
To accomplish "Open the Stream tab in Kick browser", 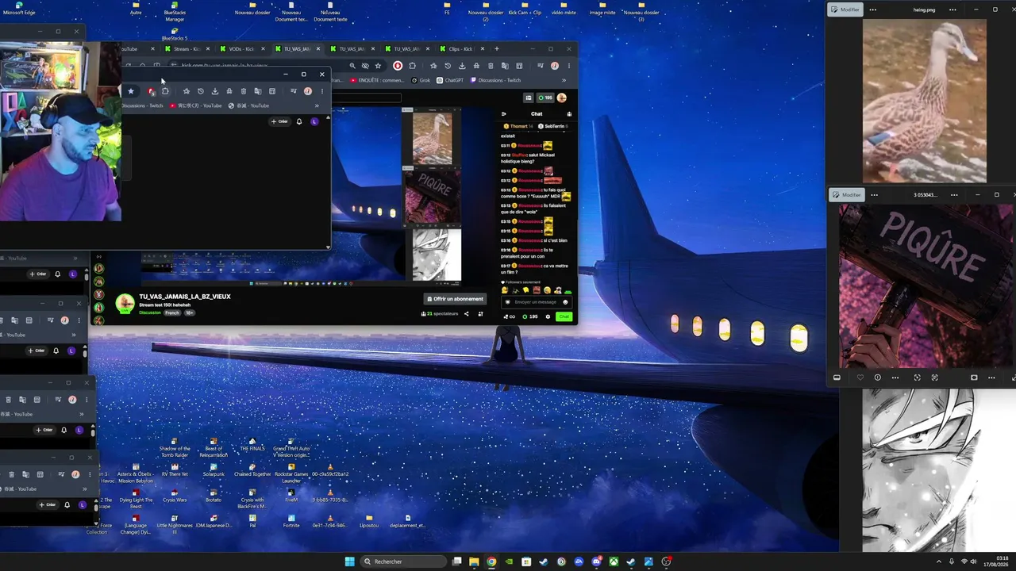I will (x=187, y=49).
